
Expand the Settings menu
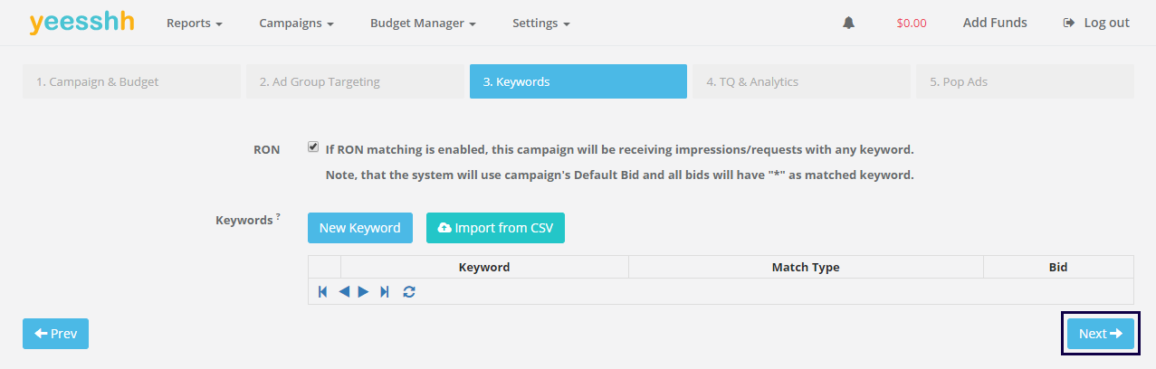tap(540, 23)
